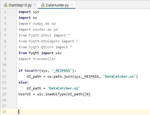Click 'import numpy as np' line
The width and height of the screenshot is (150, 115).
pos(37,24)
